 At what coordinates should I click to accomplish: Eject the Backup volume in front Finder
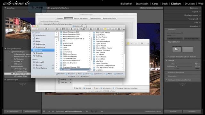click(x=53, y=65)
